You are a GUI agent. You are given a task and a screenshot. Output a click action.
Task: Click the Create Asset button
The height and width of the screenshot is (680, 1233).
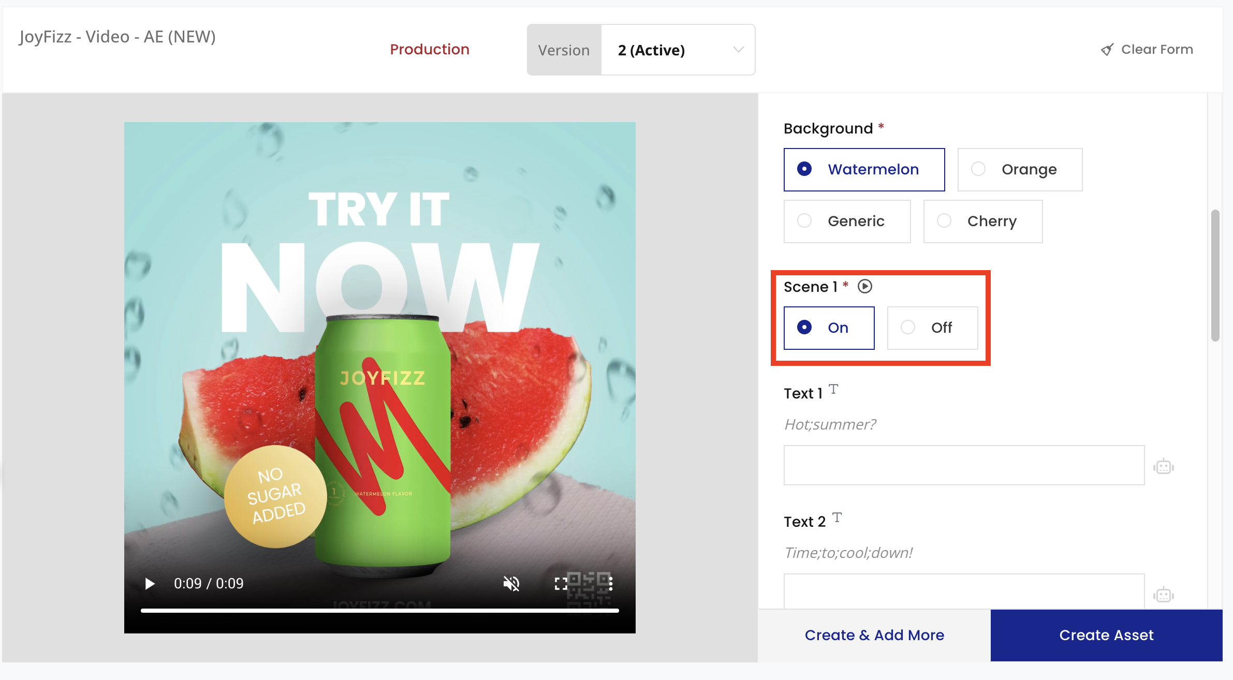[1106, 635]
